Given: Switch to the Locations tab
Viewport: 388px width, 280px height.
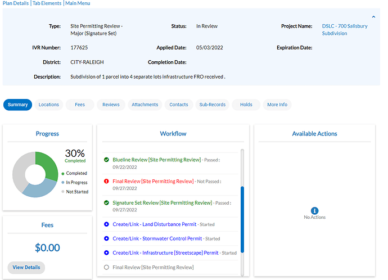Looking at the screenshot, I should tap(48, 105).
